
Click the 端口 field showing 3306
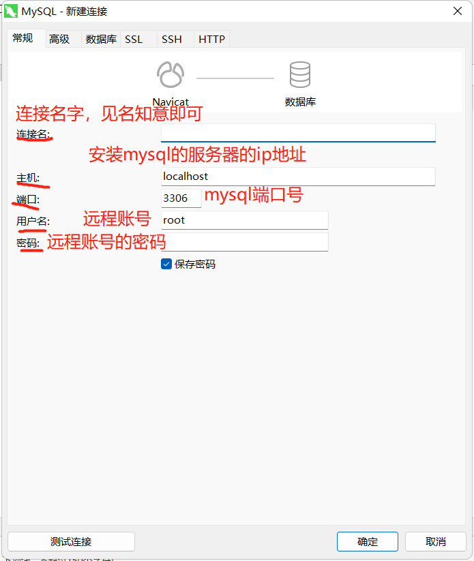[x=181, y=198]
